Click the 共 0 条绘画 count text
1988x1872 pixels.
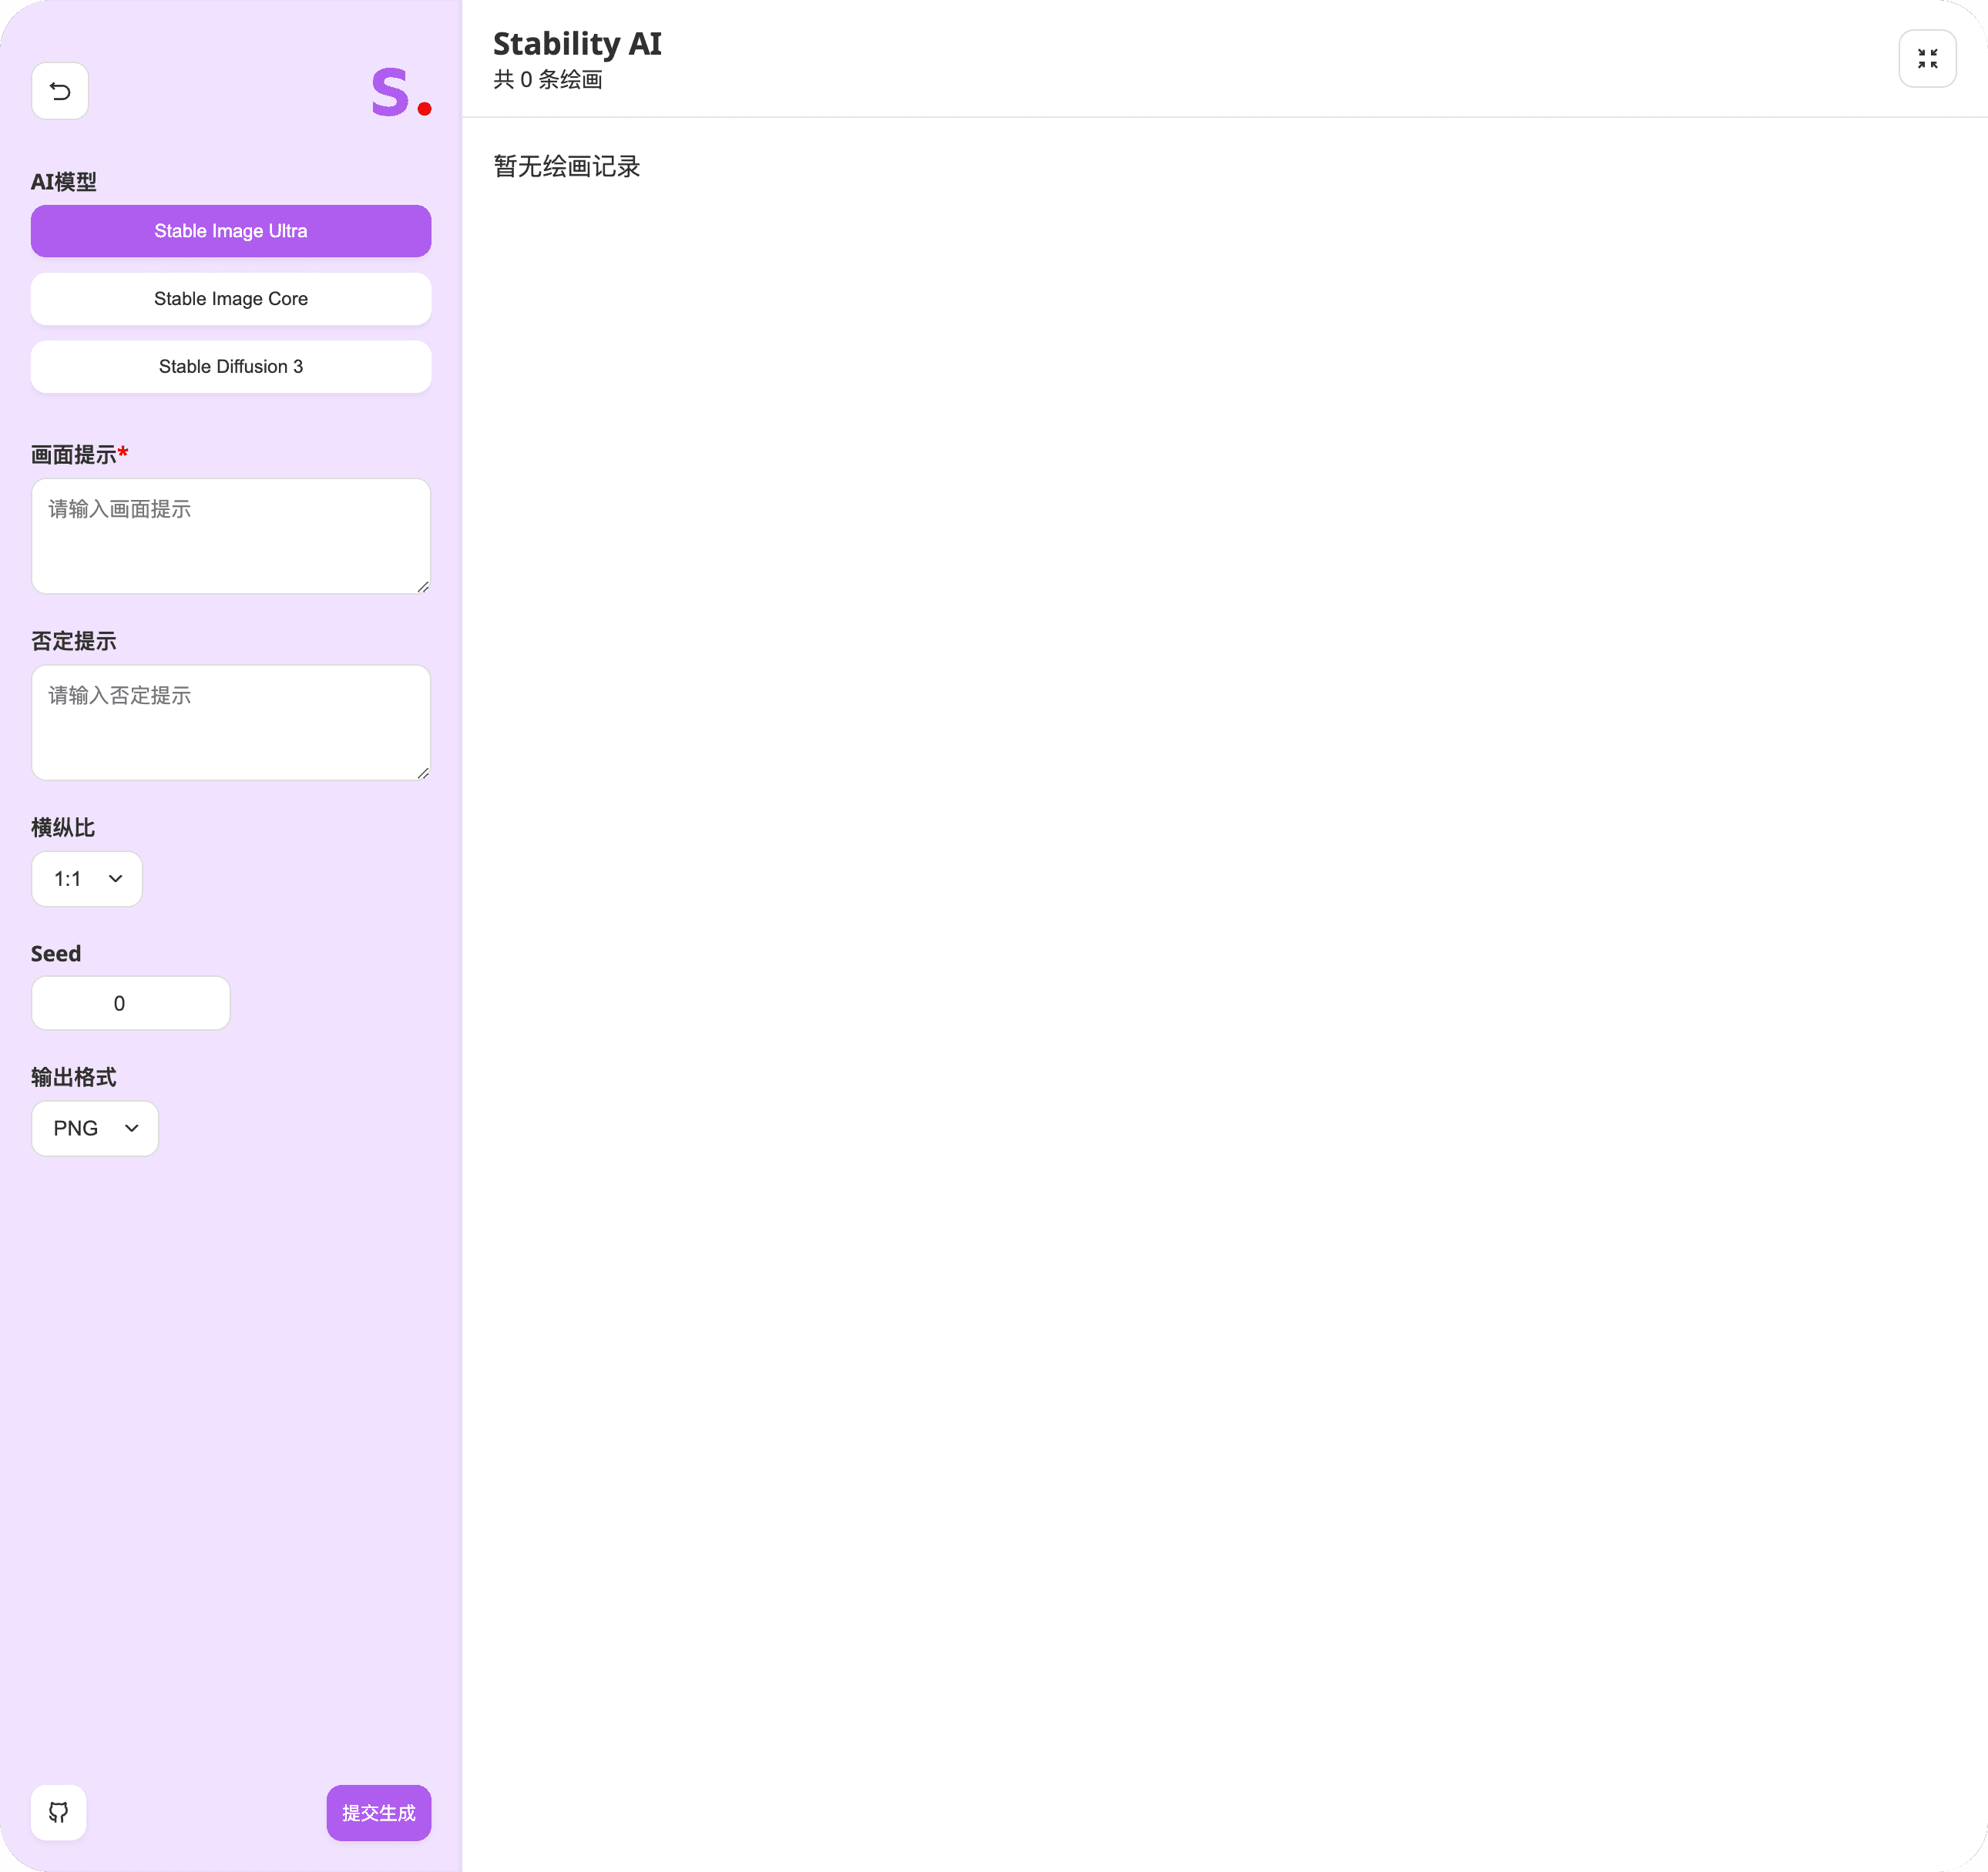click(x=548, y=80)
